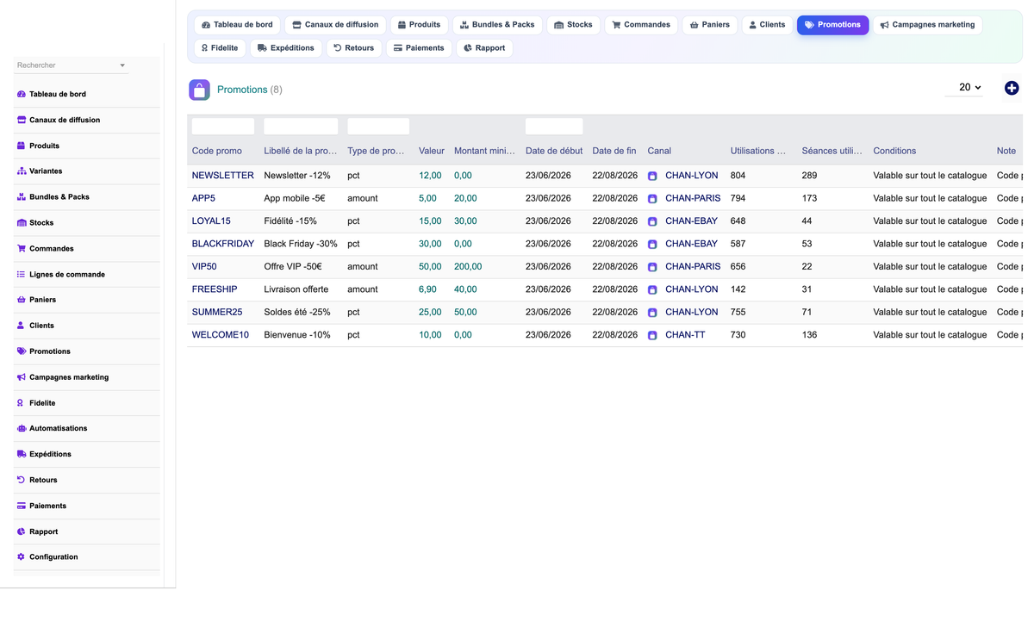Click value 200,00 in VIP50 row
This screenshot has height=640, width=1034.
click(468, 267)
